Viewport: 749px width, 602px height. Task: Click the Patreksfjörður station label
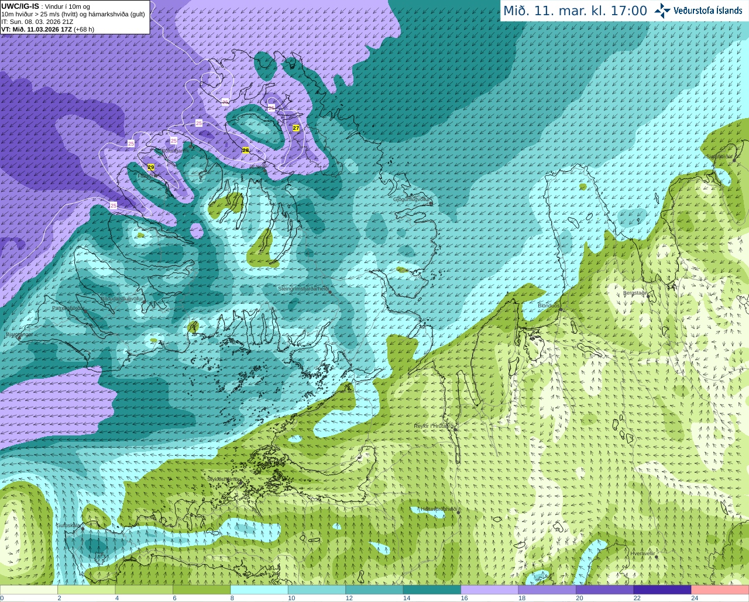click(68, 307)
